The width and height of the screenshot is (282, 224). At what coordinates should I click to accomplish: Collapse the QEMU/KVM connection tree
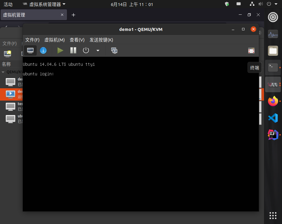[x=3, y=72]
